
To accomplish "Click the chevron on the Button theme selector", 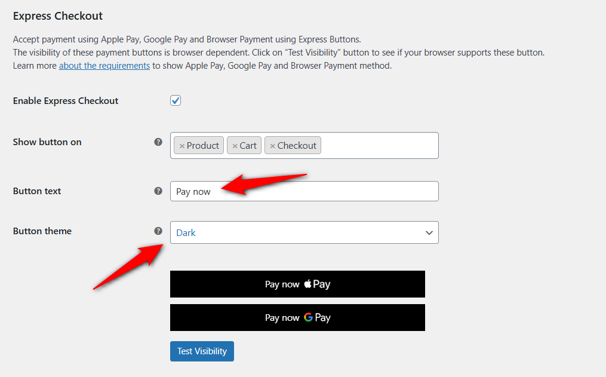I will [429, 232].
